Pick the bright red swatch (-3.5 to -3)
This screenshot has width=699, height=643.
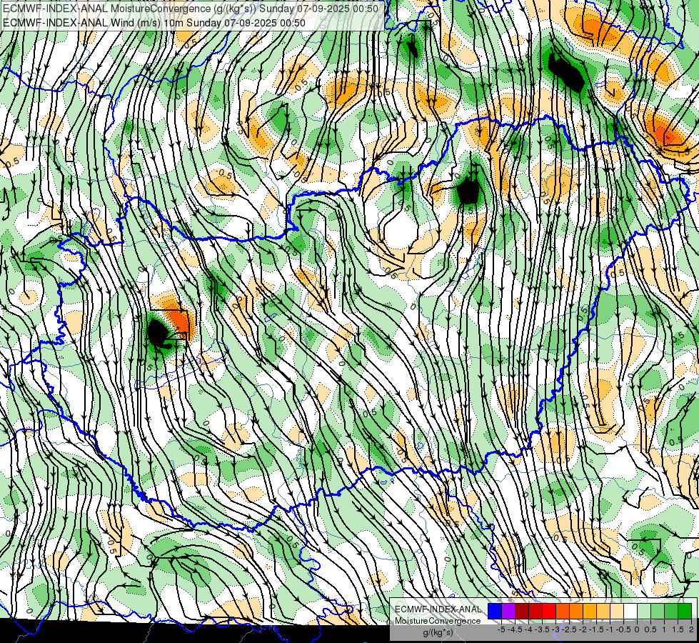click(x=549, y=612)
